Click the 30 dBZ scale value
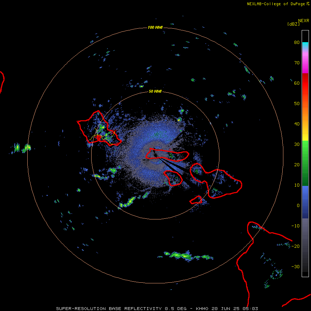The width and height of the screenshot is (311, 311). tap(297, 144)
